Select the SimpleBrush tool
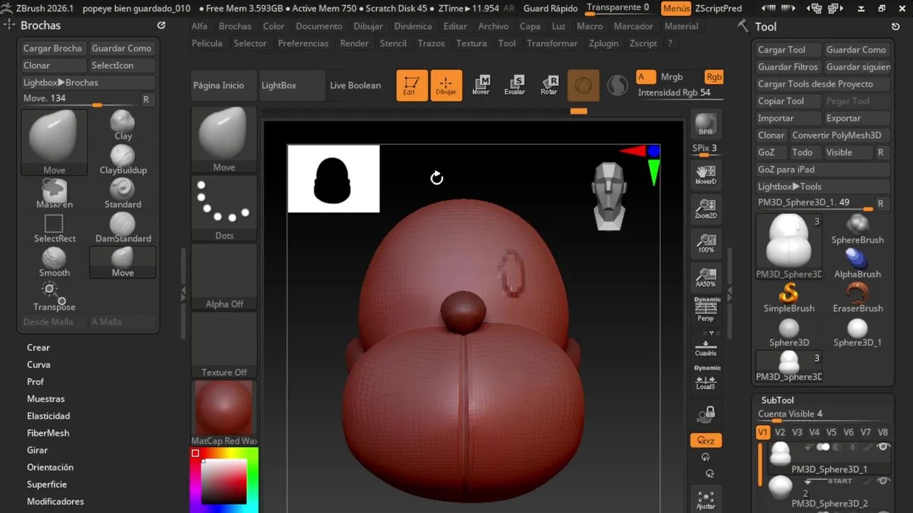Viewport: 913px width, 513px height. (789, 297)
